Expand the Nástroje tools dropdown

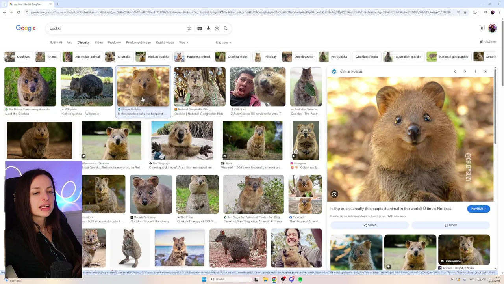(x=224, y=43)
